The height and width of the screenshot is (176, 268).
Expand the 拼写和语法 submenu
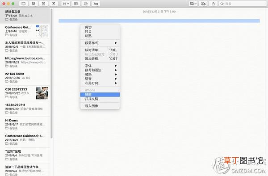100,70
